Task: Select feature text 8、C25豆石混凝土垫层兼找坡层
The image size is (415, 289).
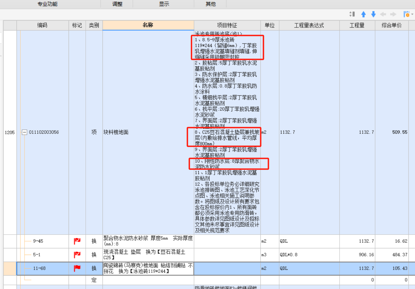Action: point(227,138)
